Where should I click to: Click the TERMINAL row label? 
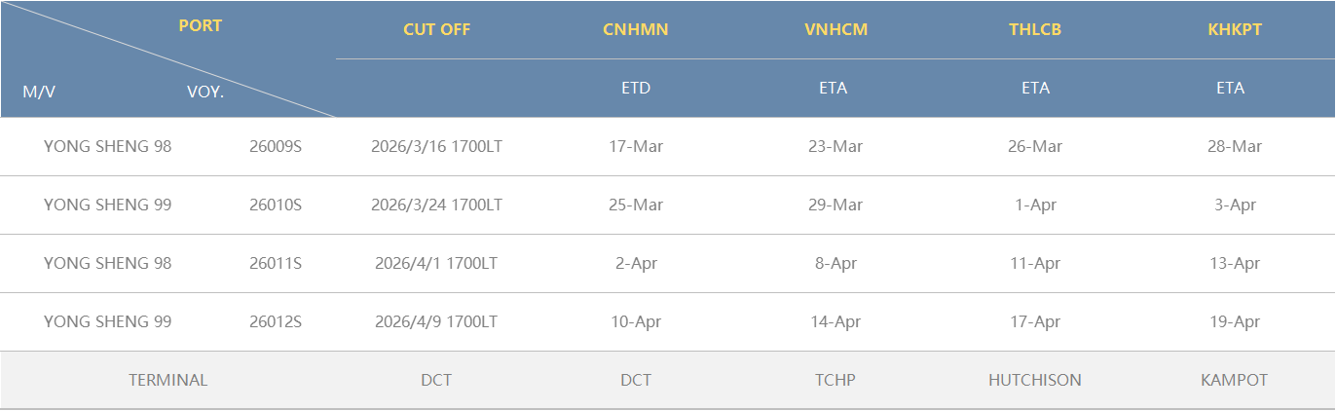[x=168, y=380]
